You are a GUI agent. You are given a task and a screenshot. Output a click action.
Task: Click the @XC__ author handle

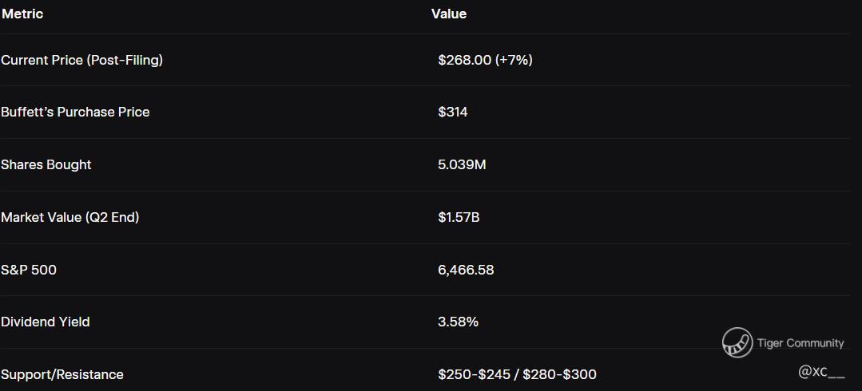(821, 372)
